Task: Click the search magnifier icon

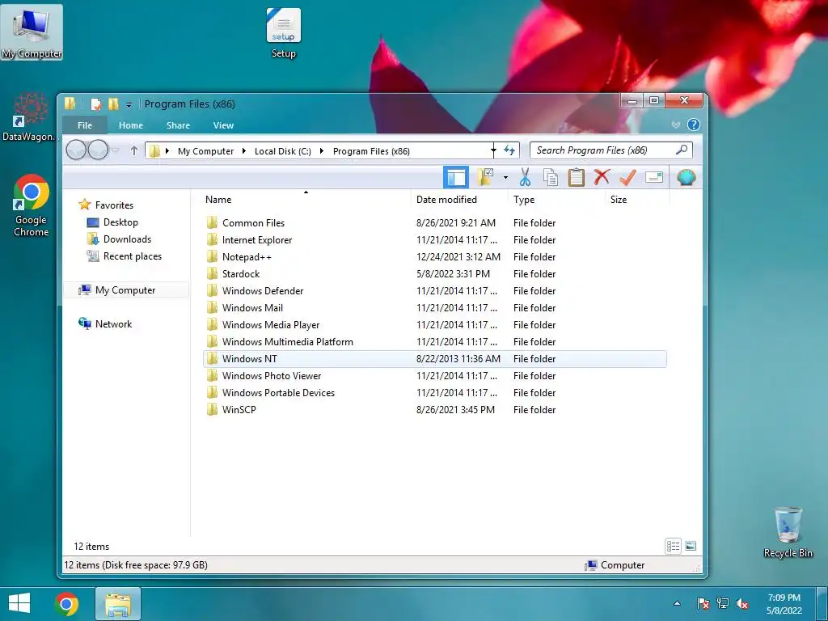Action: click(682, 150)
